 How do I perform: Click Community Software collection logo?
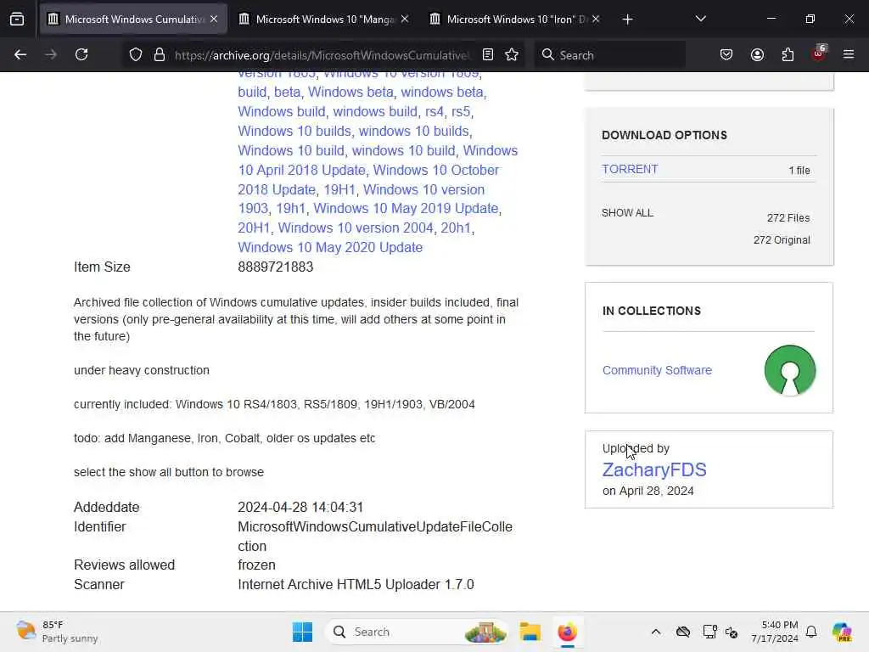pyautogui.click(x=790, y=370)
